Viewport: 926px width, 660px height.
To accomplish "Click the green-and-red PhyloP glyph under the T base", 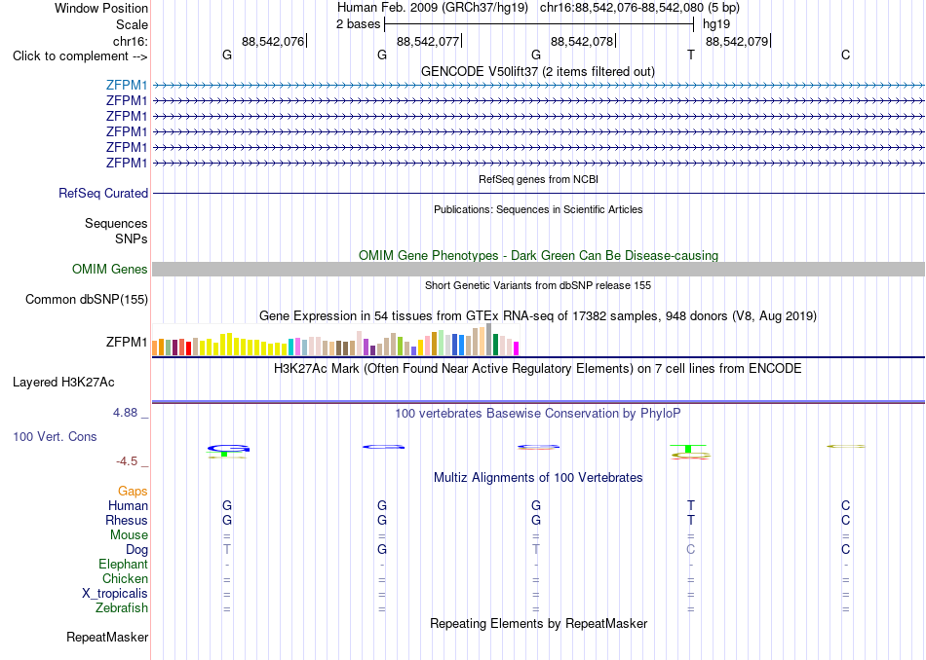I will tap(690, 452).
